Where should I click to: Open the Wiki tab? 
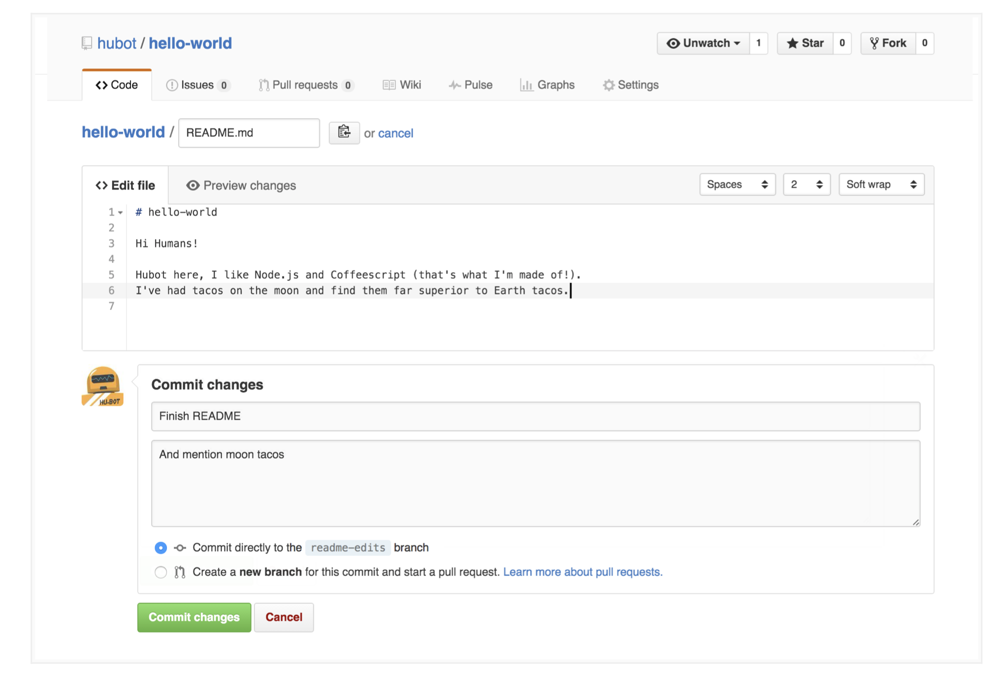pos(402,85)
